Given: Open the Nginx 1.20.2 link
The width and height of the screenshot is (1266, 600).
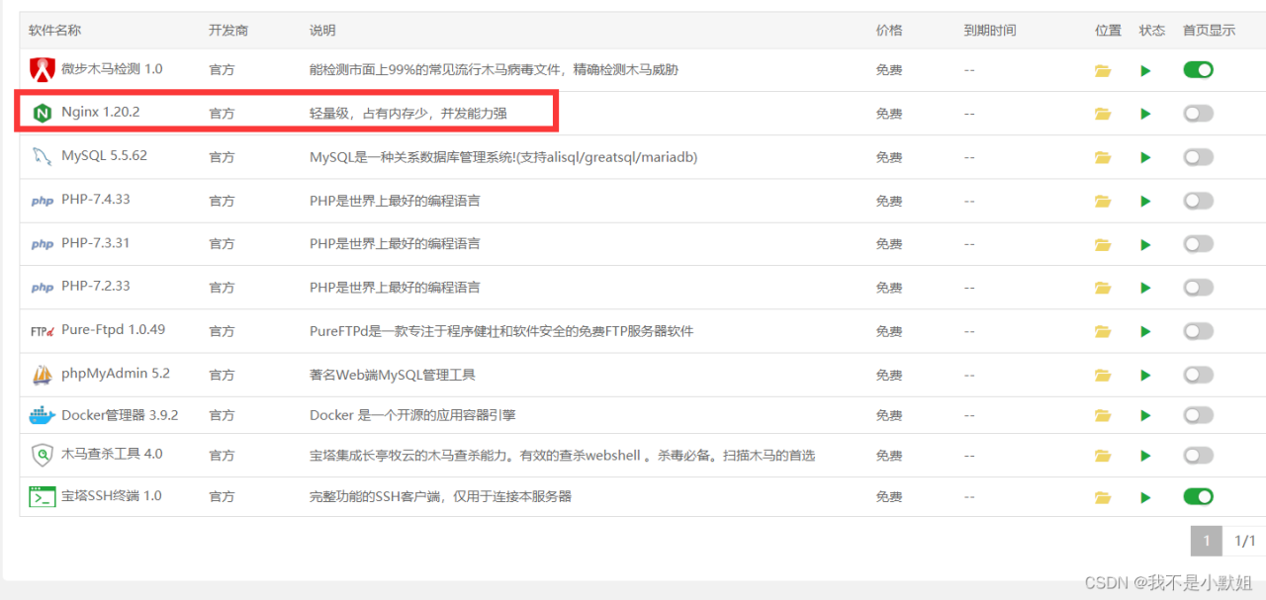Looking at the screenshot, I should pyautogui.click(x=97, y=112).
